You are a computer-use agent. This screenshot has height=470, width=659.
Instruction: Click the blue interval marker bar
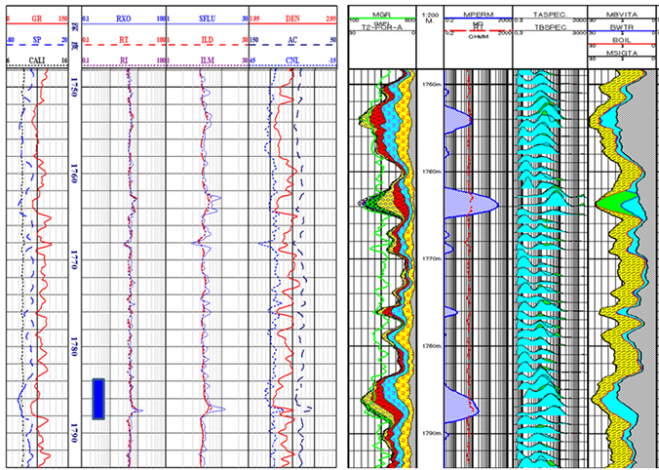click(x=98, y=399)
